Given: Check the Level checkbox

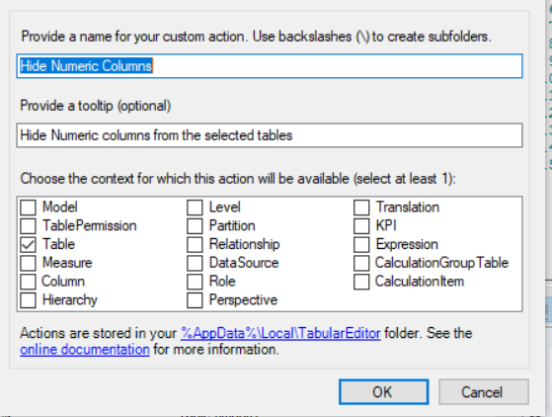Looking at the screenshot, I should coord(195,208).
